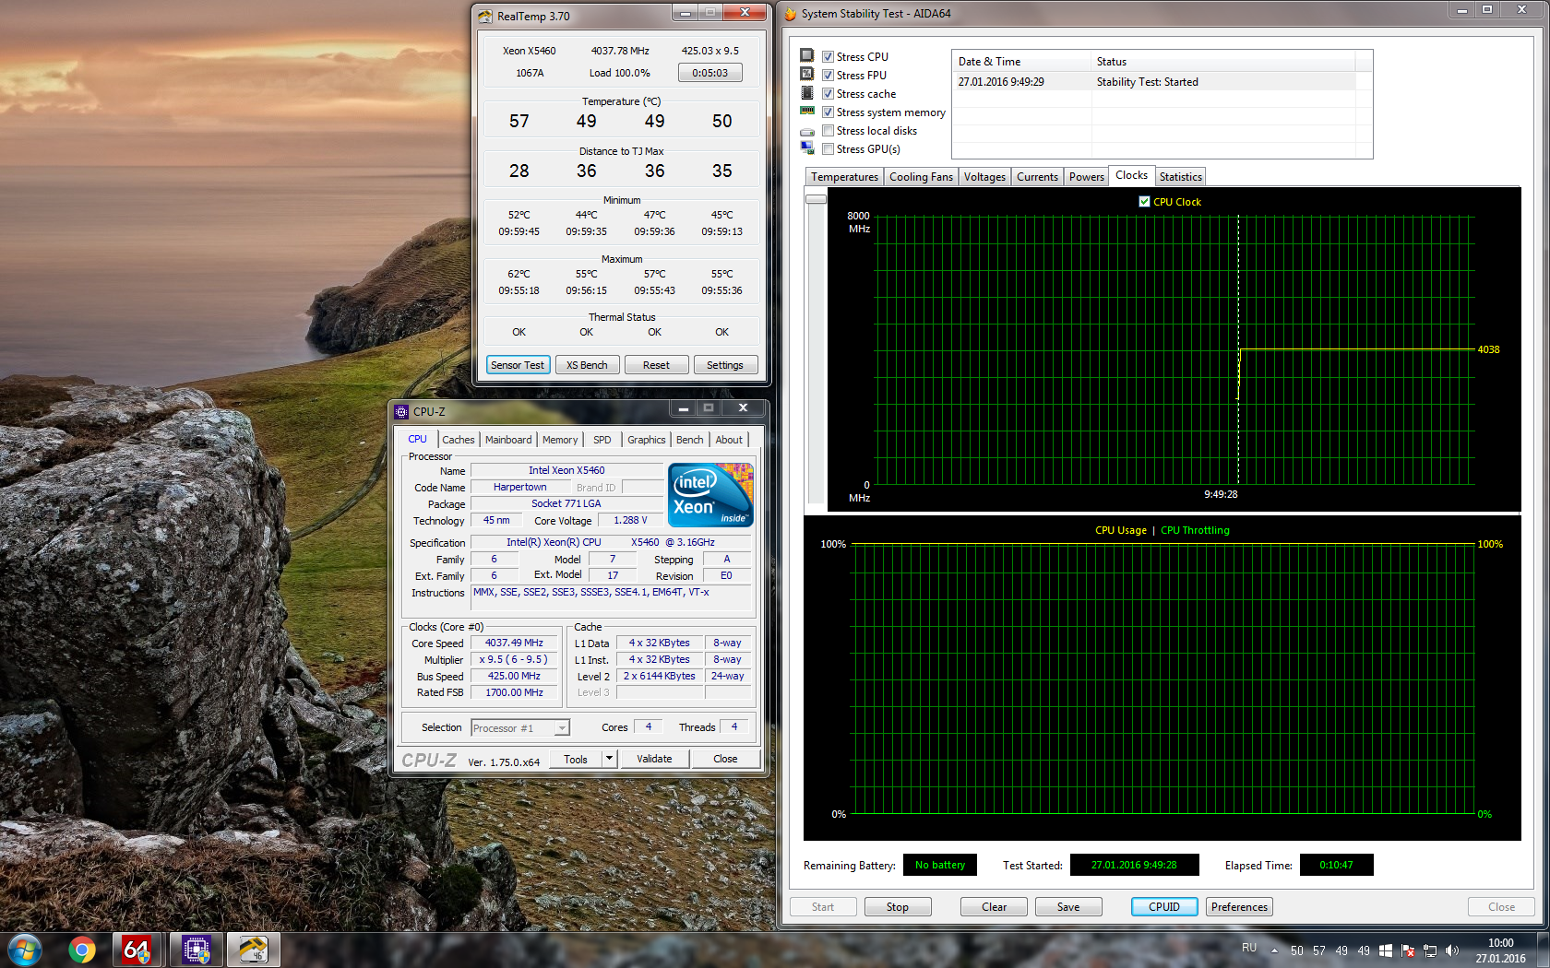Open the Graphics tab in CPU-Z

646,440
